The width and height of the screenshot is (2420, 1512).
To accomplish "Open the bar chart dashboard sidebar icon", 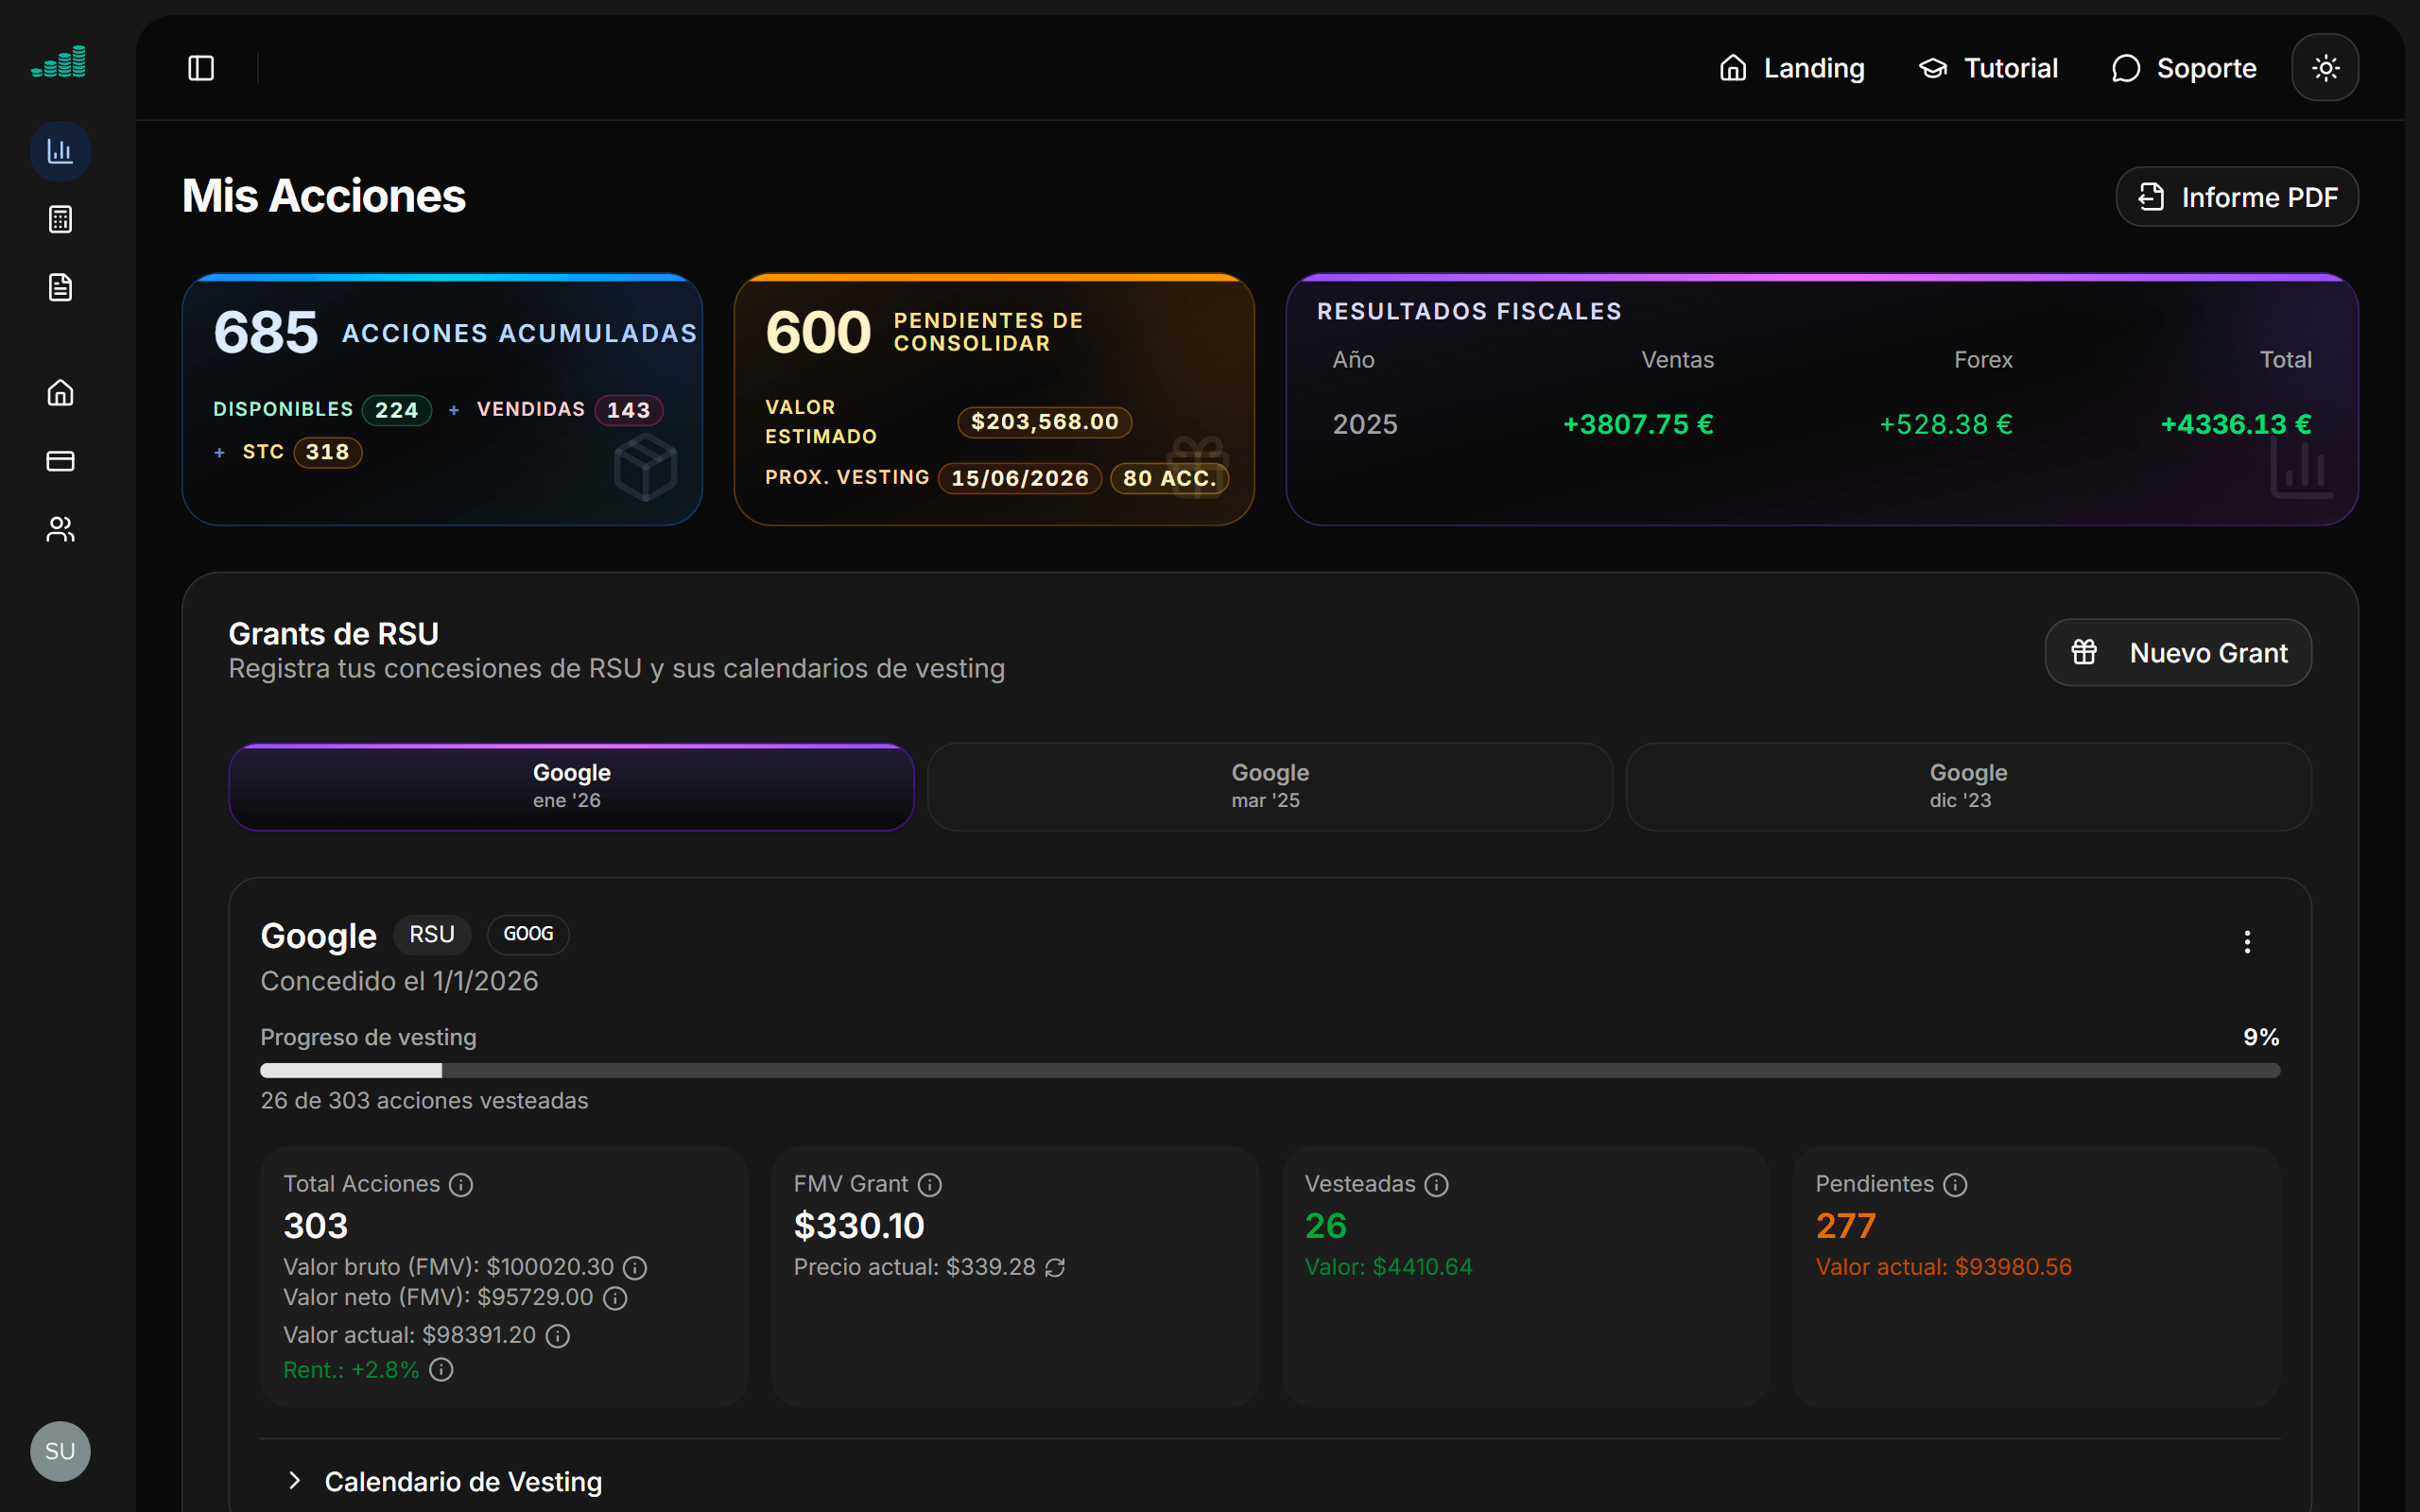I will click(x=60, y=151).
